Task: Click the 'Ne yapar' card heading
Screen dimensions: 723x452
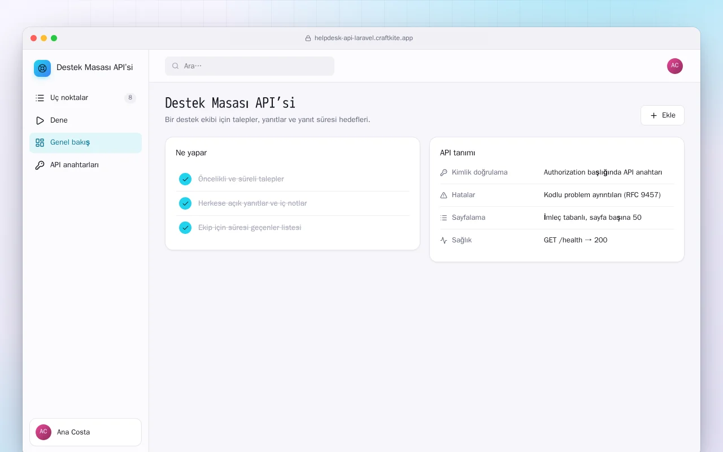Action: point(191,153)
